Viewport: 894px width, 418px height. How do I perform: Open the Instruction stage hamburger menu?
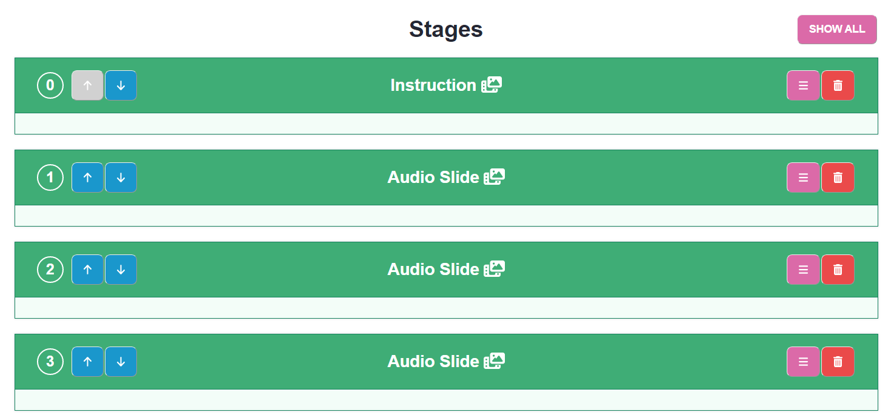(803, 85)
